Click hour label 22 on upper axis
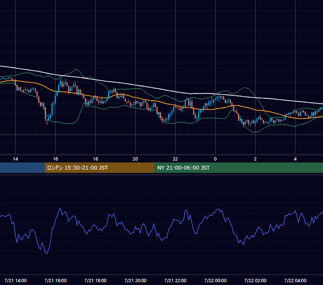This screenshot has height=285, width=323. pos(175,159)
